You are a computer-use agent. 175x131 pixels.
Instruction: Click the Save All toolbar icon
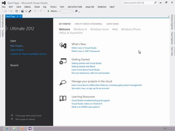[30, 11]
